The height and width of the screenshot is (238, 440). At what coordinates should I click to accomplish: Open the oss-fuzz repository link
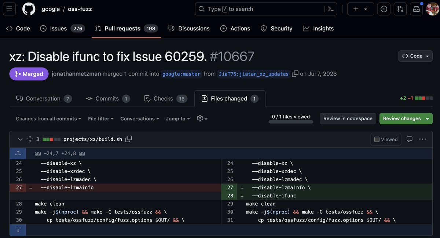80,9
